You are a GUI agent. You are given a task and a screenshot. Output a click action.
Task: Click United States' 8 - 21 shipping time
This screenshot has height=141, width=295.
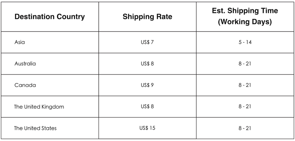(x=245, y=128)
